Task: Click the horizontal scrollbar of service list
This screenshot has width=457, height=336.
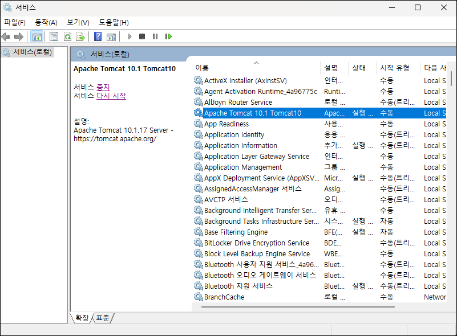Action: 298,306
